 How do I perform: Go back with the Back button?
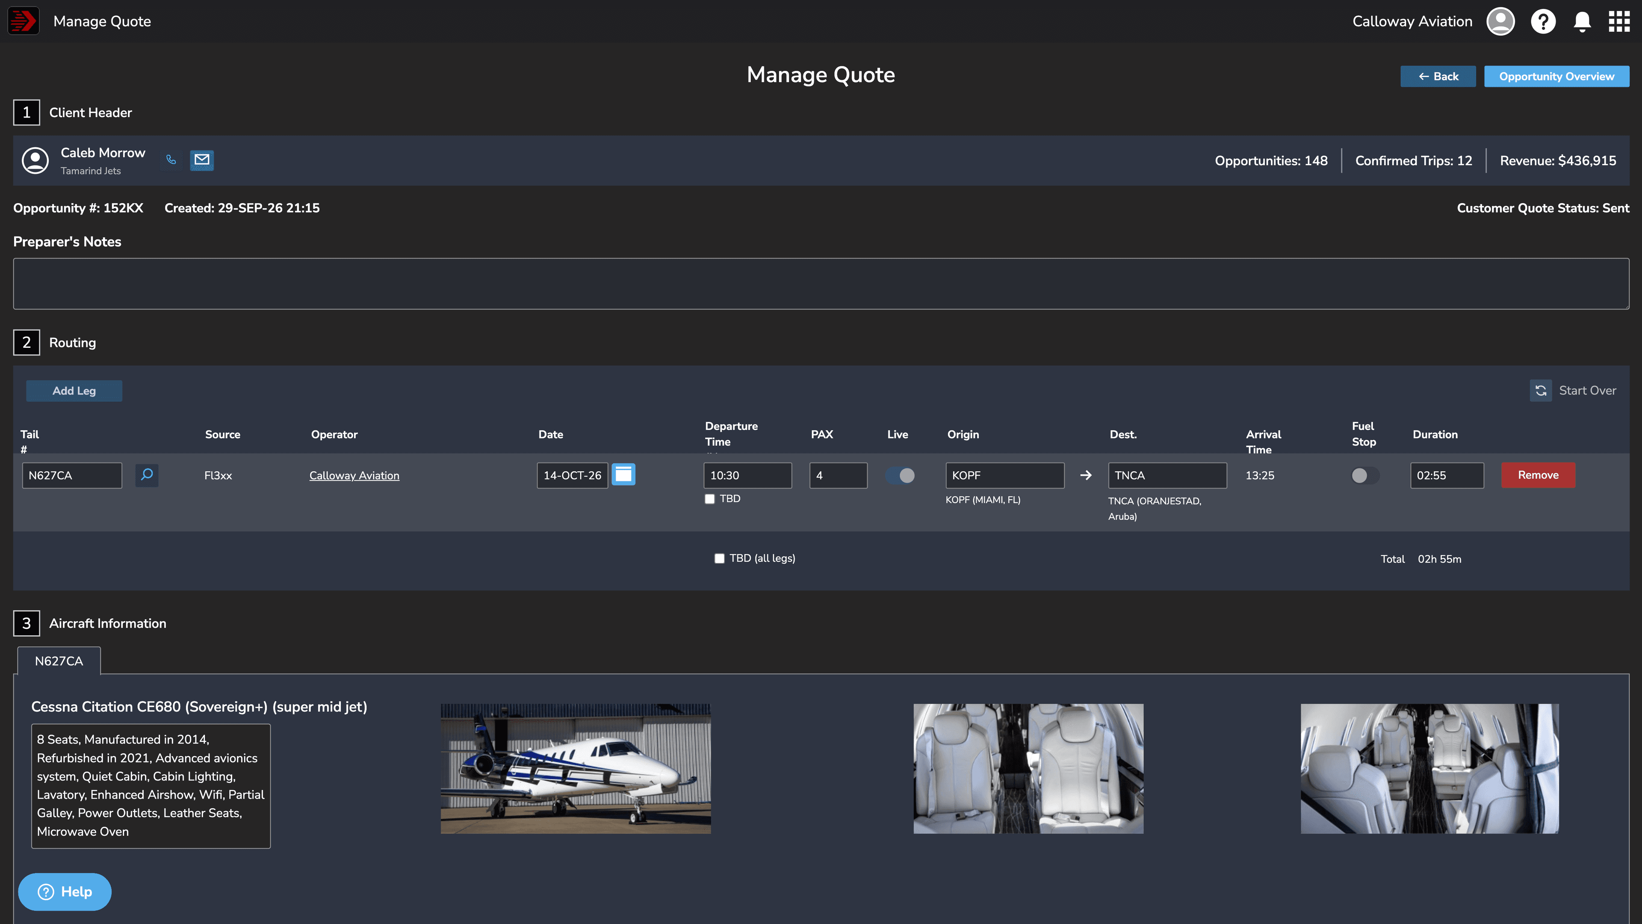coord(1438,76)
